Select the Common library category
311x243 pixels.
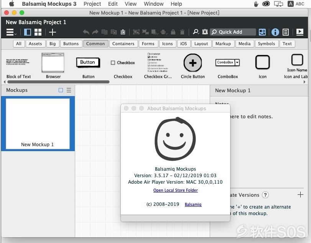(x=95, y=44)
